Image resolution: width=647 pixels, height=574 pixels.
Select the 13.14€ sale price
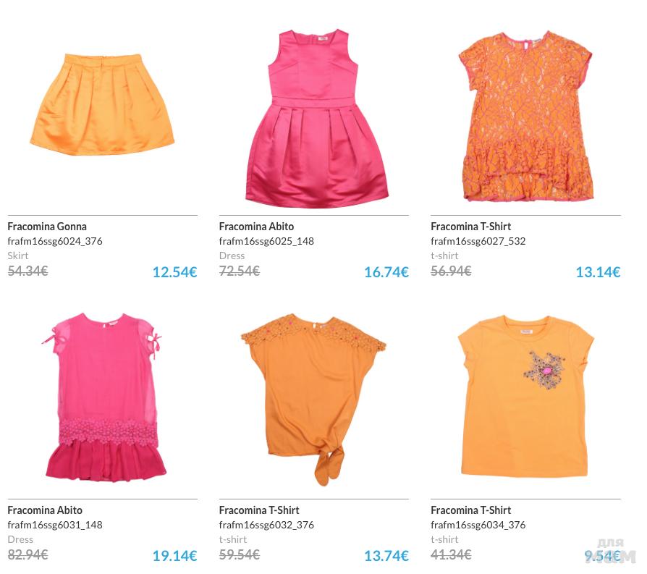(x=598, y=272)
